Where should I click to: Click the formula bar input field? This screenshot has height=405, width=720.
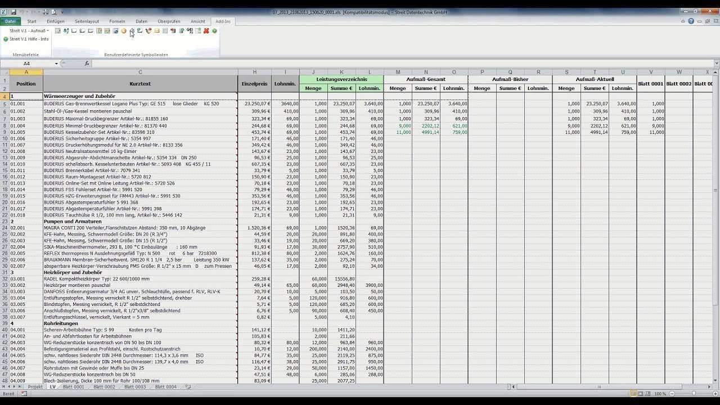[x=394, y=64]
